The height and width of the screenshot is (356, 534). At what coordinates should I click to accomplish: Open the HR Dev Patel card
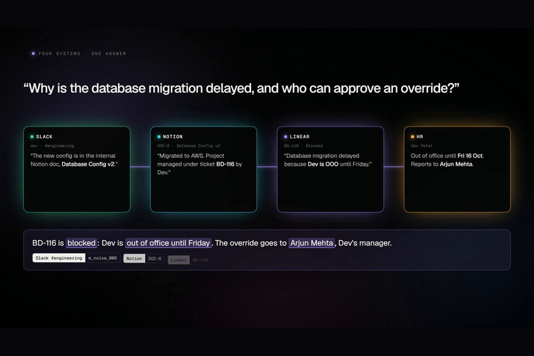coord(457,169)
